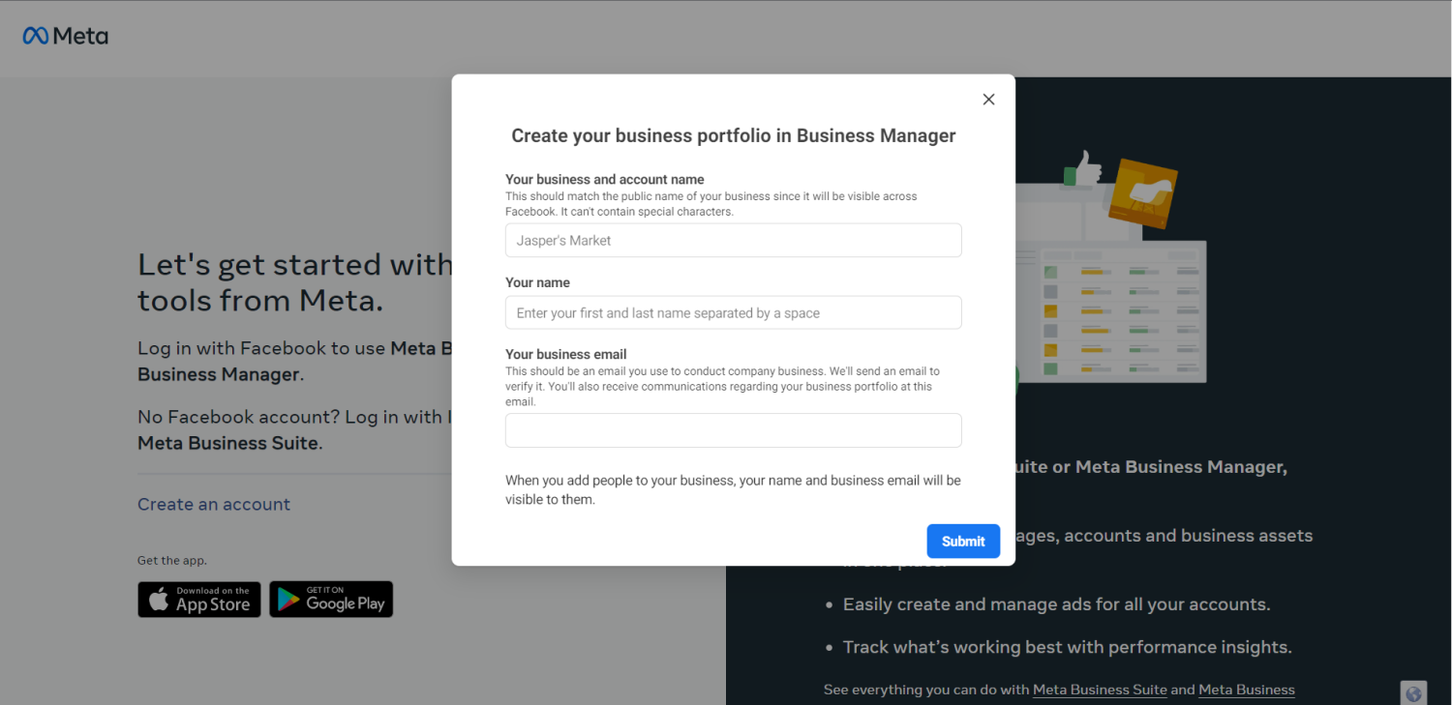Follow the Meta Business link

[1247, 690]
